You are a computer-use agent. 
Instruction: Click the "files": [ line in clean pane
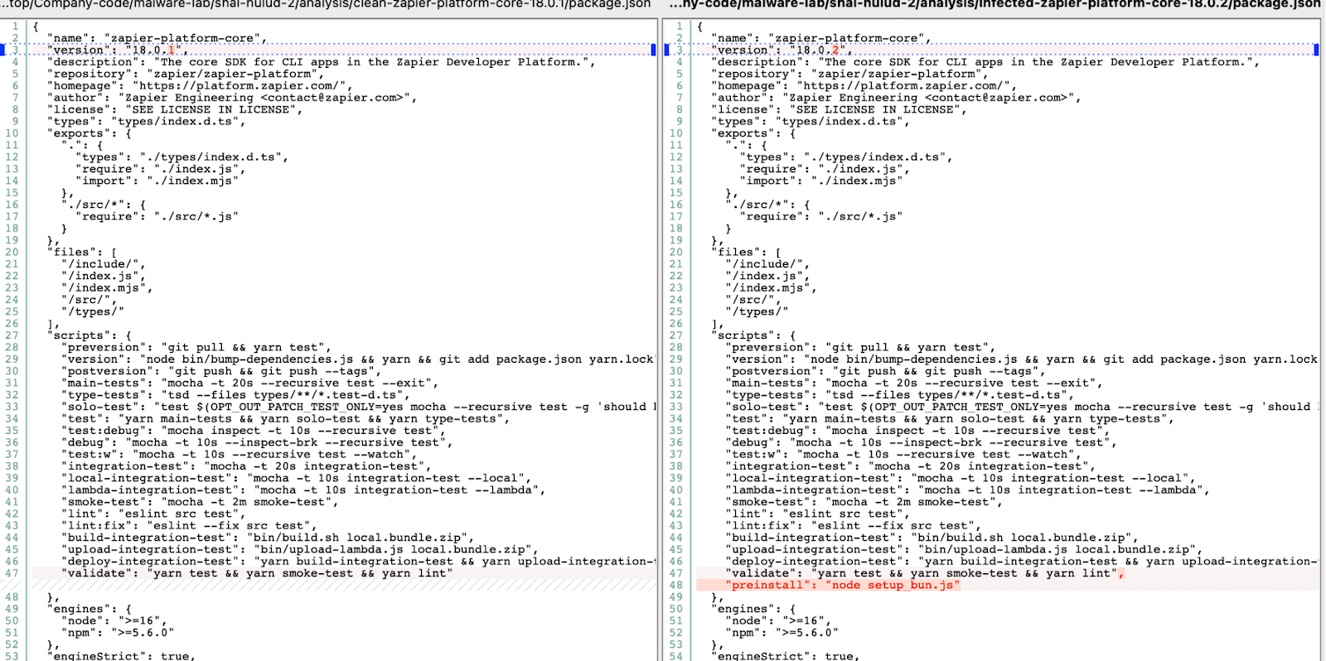coord(82,252)
